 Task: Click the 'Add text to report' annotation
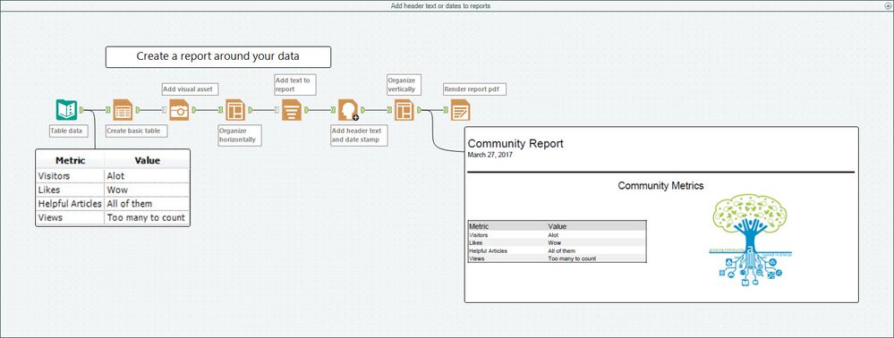pyautogui.click(x=295, y=84)
